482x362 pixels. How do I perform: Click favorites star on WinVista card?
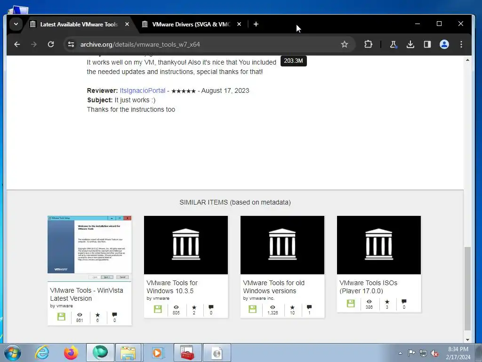[97, 315]
